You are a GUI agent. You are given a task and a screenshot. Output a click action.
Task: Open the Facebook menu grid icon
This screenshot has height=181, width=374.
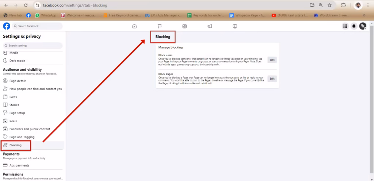click(x=345, y=26)
